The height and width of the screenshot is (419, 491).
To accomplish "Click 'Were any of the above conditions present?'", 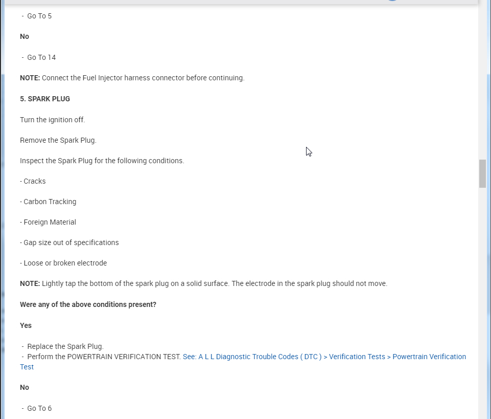I will (x=88, y=304).
